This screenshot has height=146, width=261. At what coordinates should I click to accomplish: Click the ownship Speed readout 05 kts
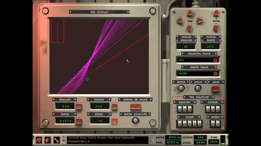coord(200,142)
